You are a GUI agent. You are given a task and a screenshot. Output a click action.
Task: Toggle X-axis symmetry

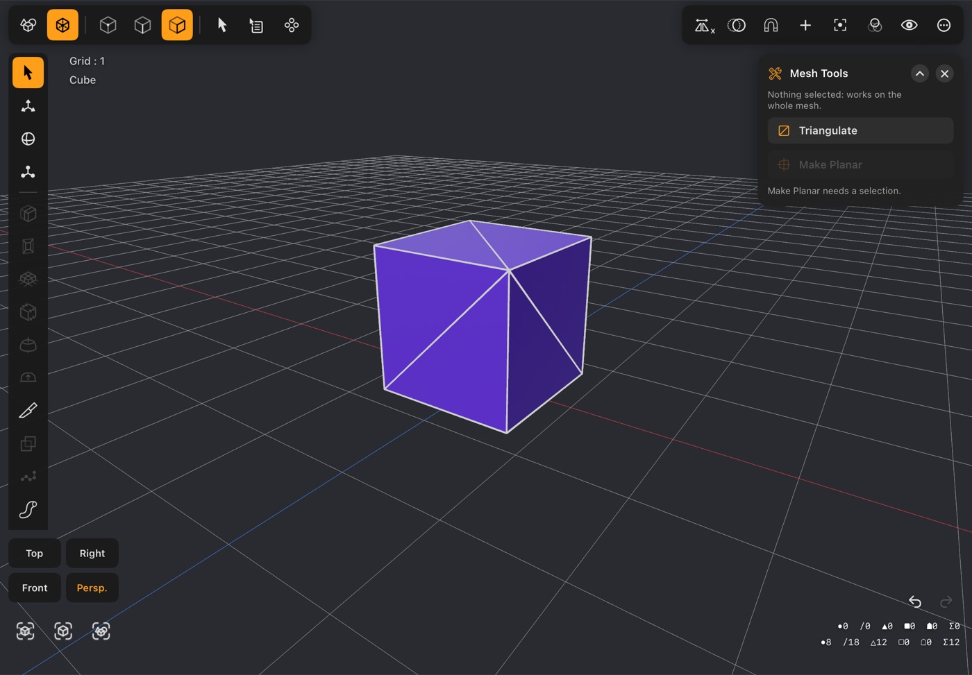pyautogui.click(x=704, y=26)
